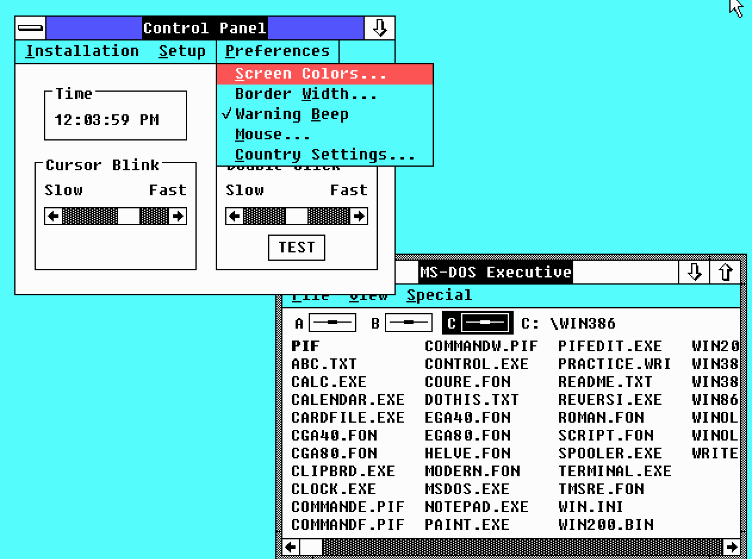Image resolution: width=752 pixels, height=559 pixels.
Task: Open the Installation menu
Action: [x=82, y=52]
